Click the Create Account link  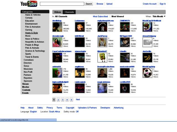coord(149,4)
